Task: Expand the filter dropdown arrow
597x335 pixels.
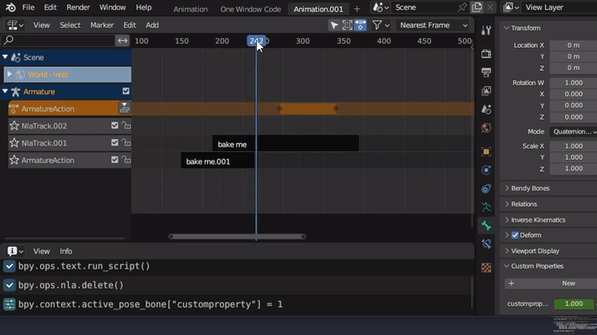Action: 387,26
